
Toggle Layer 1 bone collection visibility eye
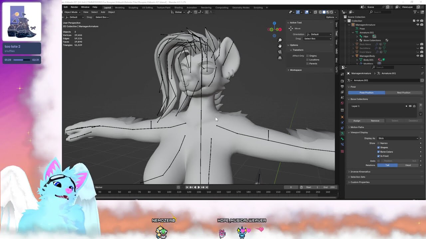tap(410, 106)
